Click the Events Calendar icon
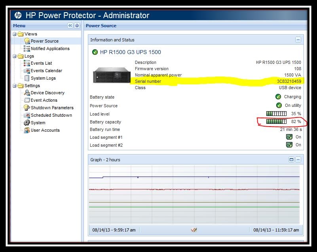Viewport: 317px width, 252px height. (x=27, y=71)
